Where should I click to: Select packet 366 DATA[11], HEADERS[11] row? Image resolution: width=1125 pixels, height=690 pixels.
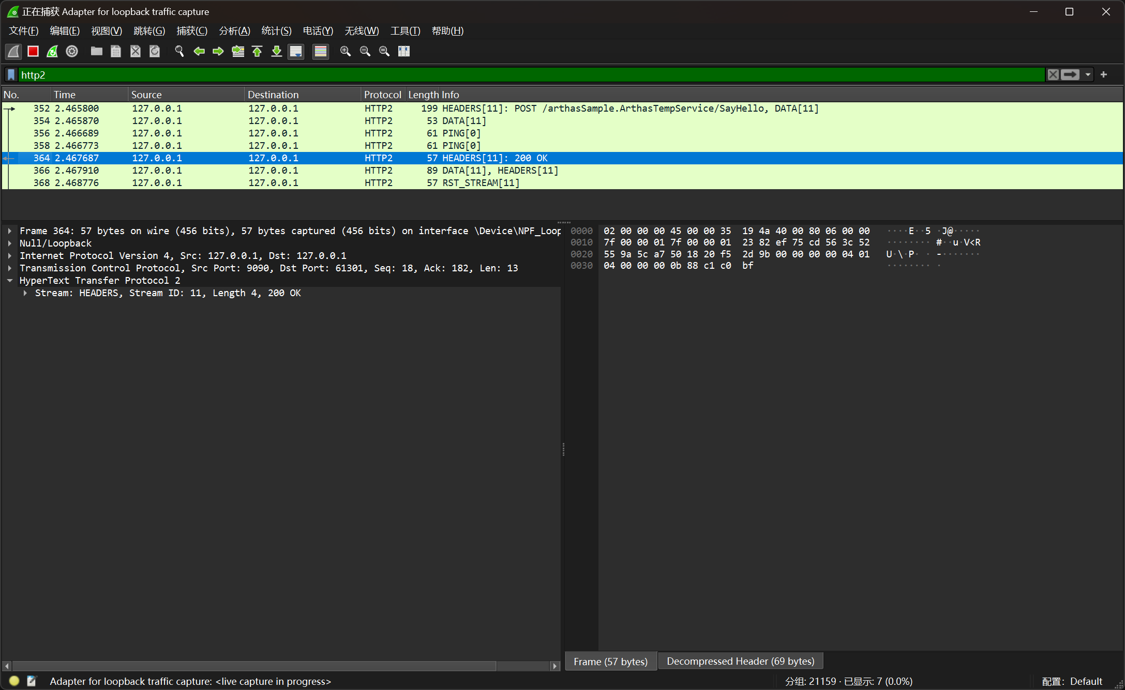click(x=562, y=171)
